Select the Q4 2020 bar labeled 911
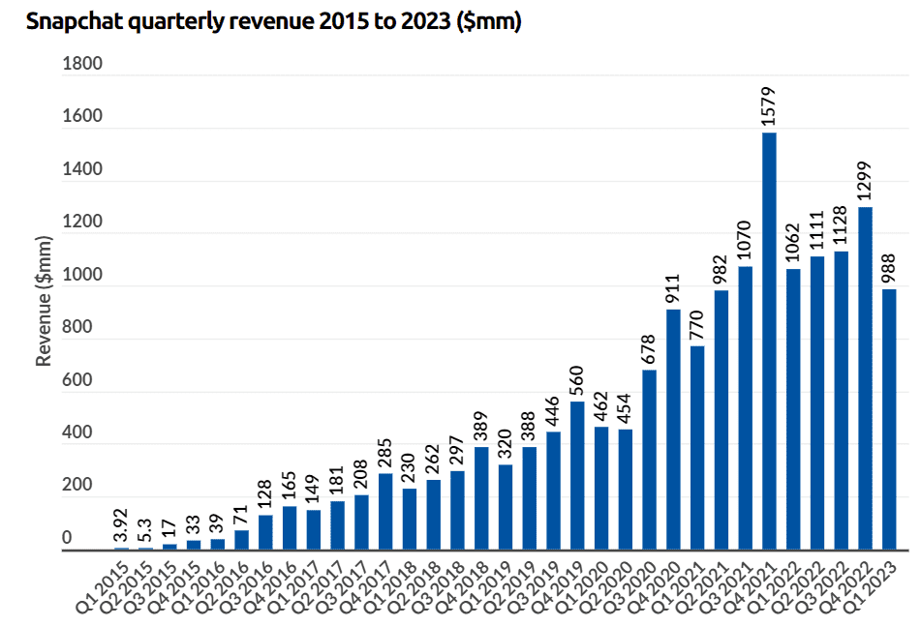The width and height of the screenshot is (921, 626). 673,430
